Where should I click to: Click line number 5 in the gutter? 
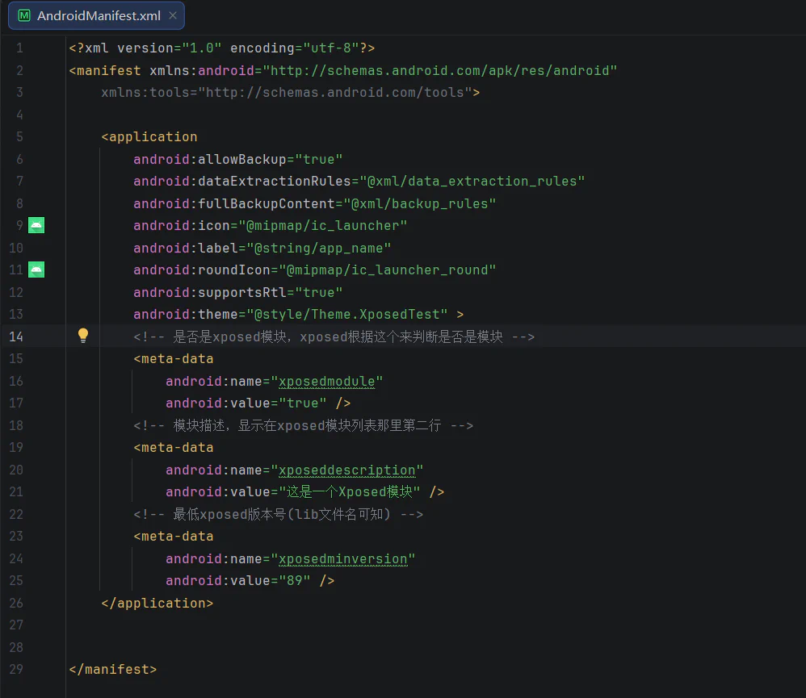click(19, 137)
